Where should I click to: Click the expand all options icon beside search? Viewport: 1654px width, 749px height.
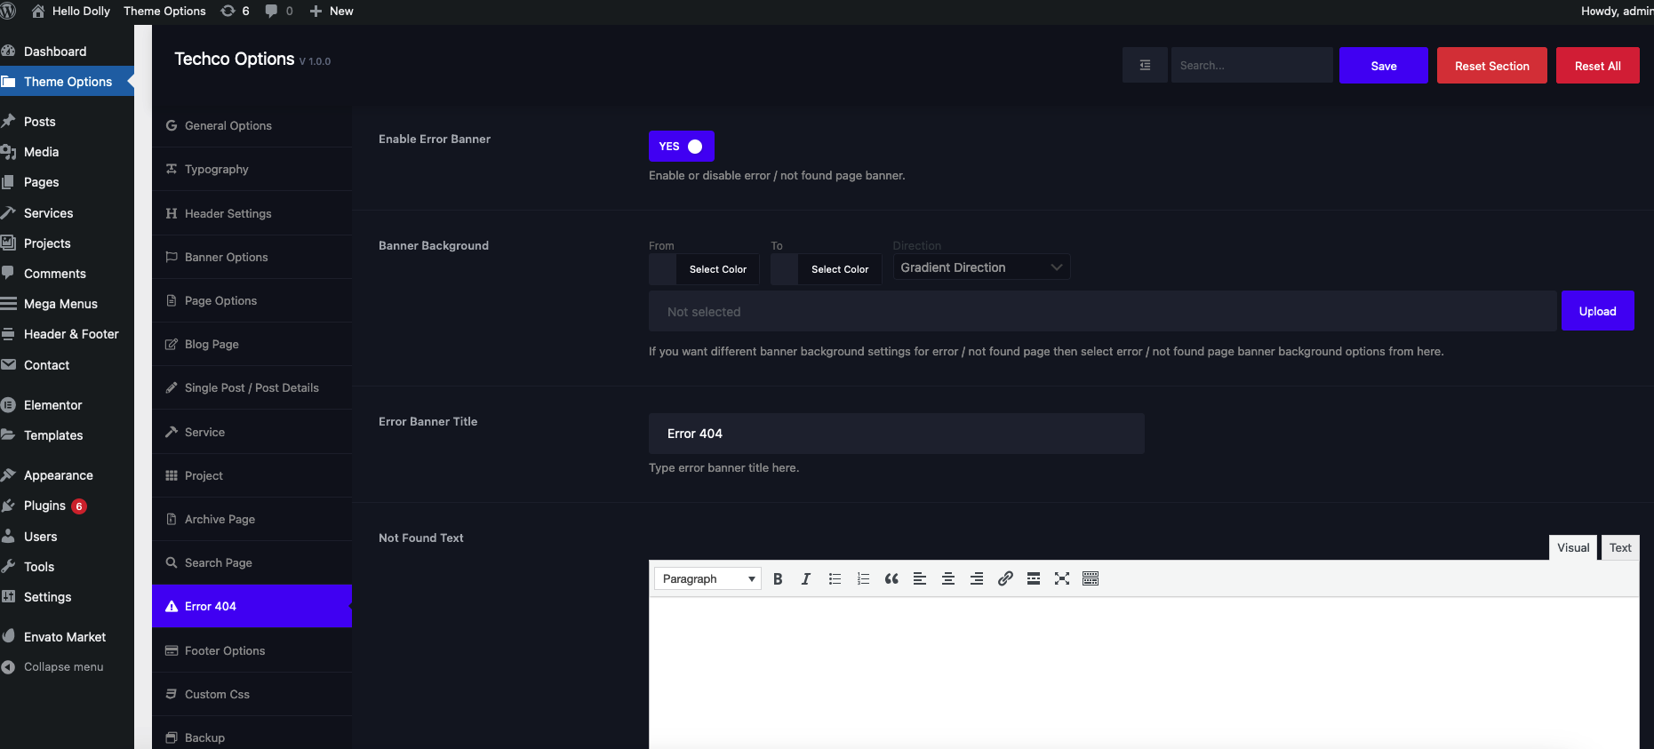click(1145, 66)
